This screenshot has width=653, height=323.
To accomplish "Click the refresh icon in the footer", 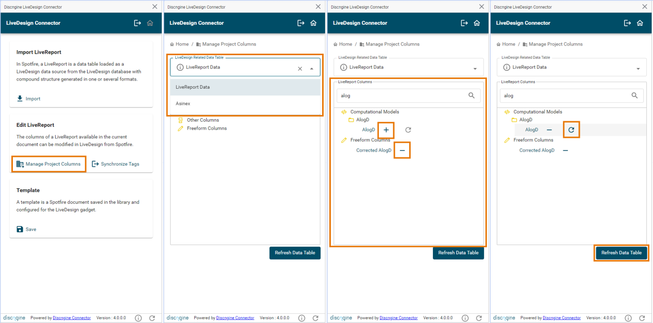I will (153, 318).
